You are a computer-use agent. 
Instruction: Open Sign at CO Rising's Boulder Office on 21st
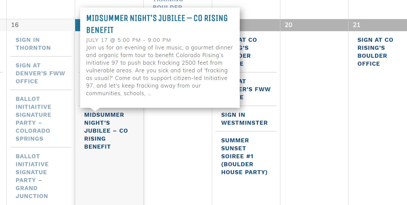(x=375, y=52)
